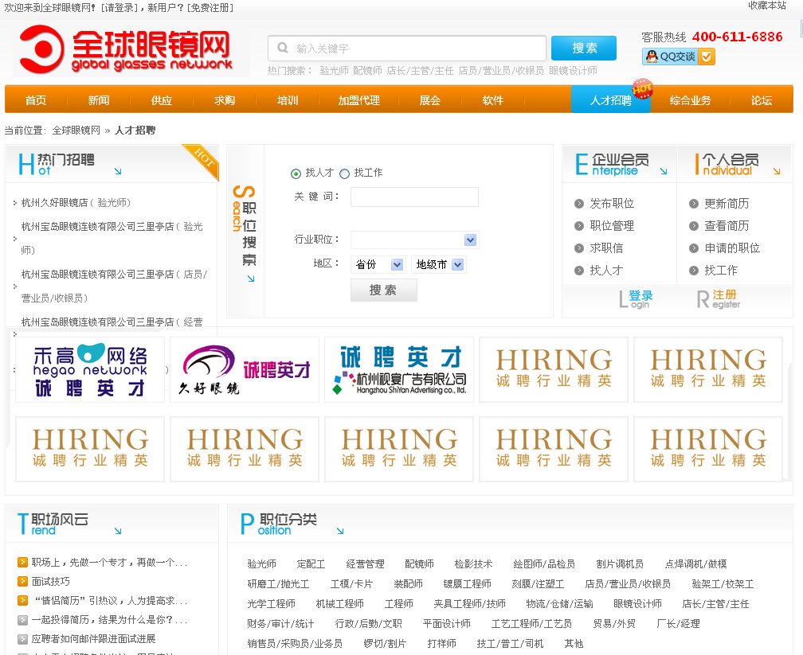Screen dimensions: 803x655
Task: Open 久好眼镜 诚聘英才 banner
Action: tap(245, 369)
